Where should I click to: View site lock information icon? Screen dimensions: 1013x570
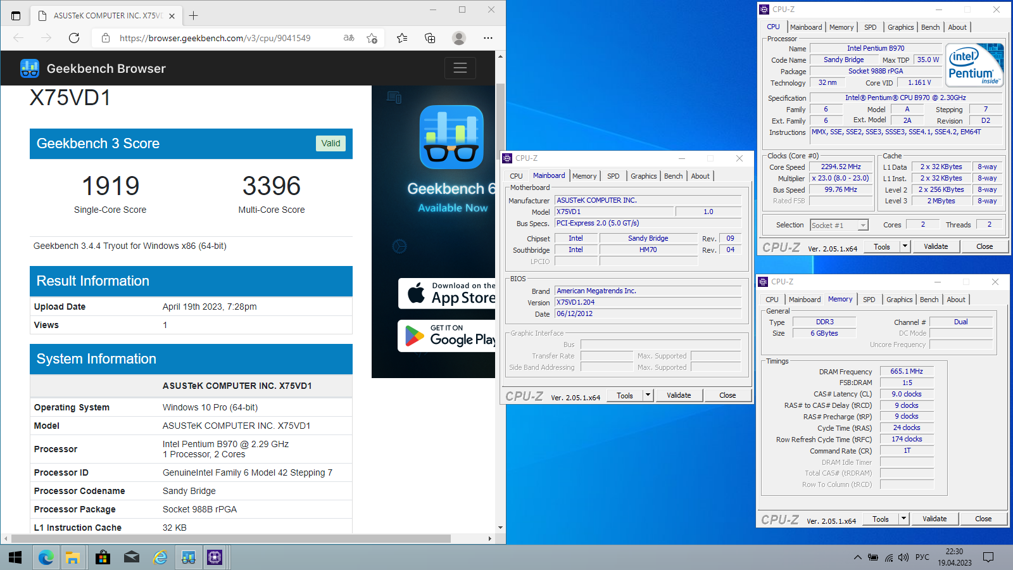(x=106, y=38)
